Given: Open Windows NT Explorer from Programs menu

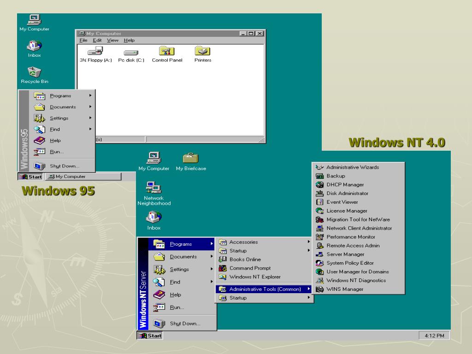Looking at the screenshot, I should coord(264,277).
